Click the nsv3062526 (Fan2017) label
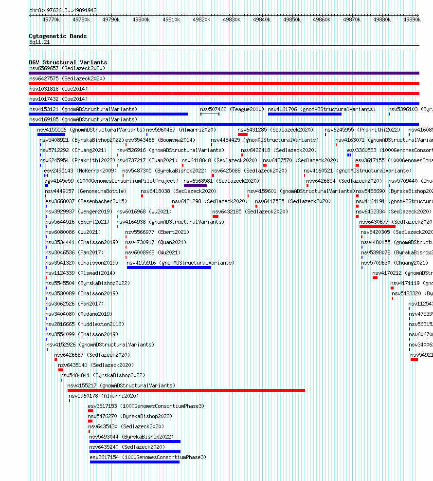The width and height of the screenshot is (433, 481). [x=74, y=304]
